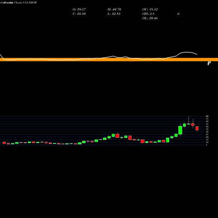218x218 pixels.
Task: Click the price axis label '30'
Action: point(207,132)
